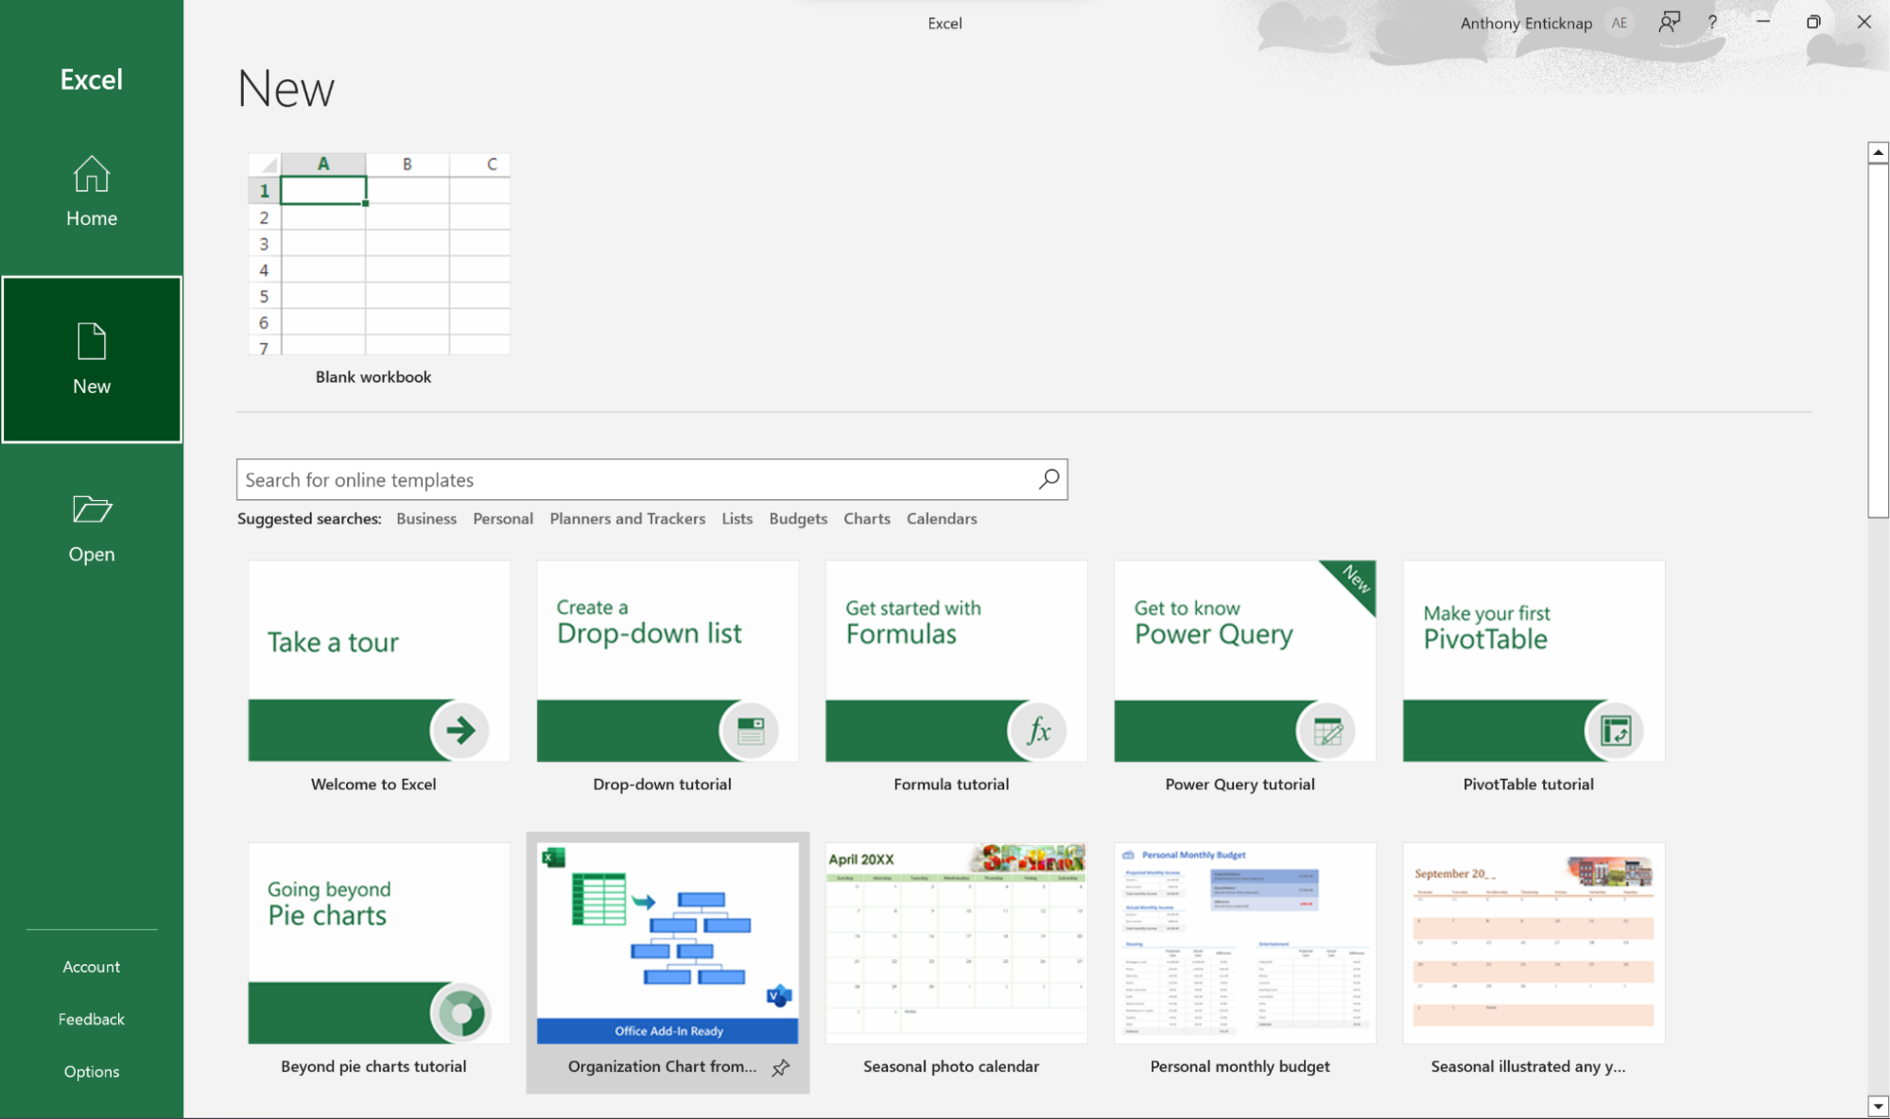Click the Power Query table icon
Screen dimensions: 1890x1119
[1326, 730]
